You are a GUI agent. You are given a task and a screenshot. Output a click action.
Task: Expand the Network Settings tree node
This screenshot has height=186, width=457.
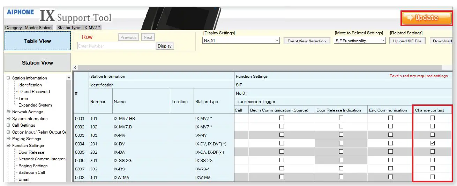point(8,112)
